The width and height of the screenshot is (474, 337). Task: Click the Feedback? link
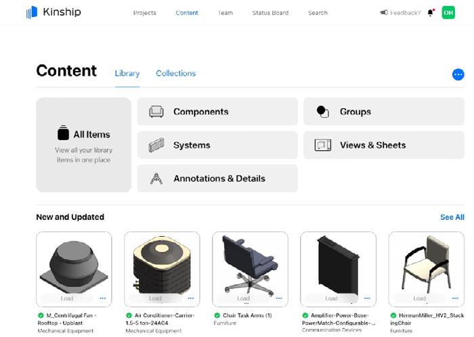click(406, 13)
